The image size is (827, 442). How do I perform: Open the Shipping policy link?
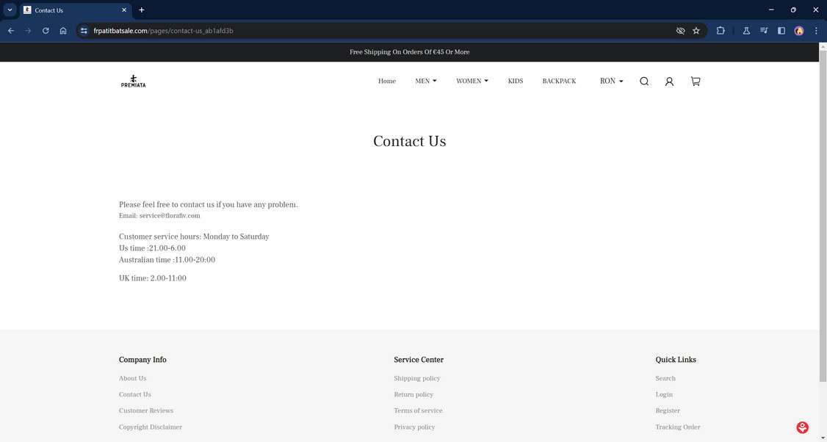point(416,378)
